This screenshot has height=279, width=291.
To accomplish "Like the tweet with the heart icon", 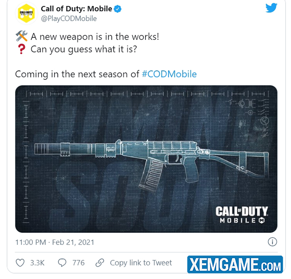I will [x=20, y=263].
